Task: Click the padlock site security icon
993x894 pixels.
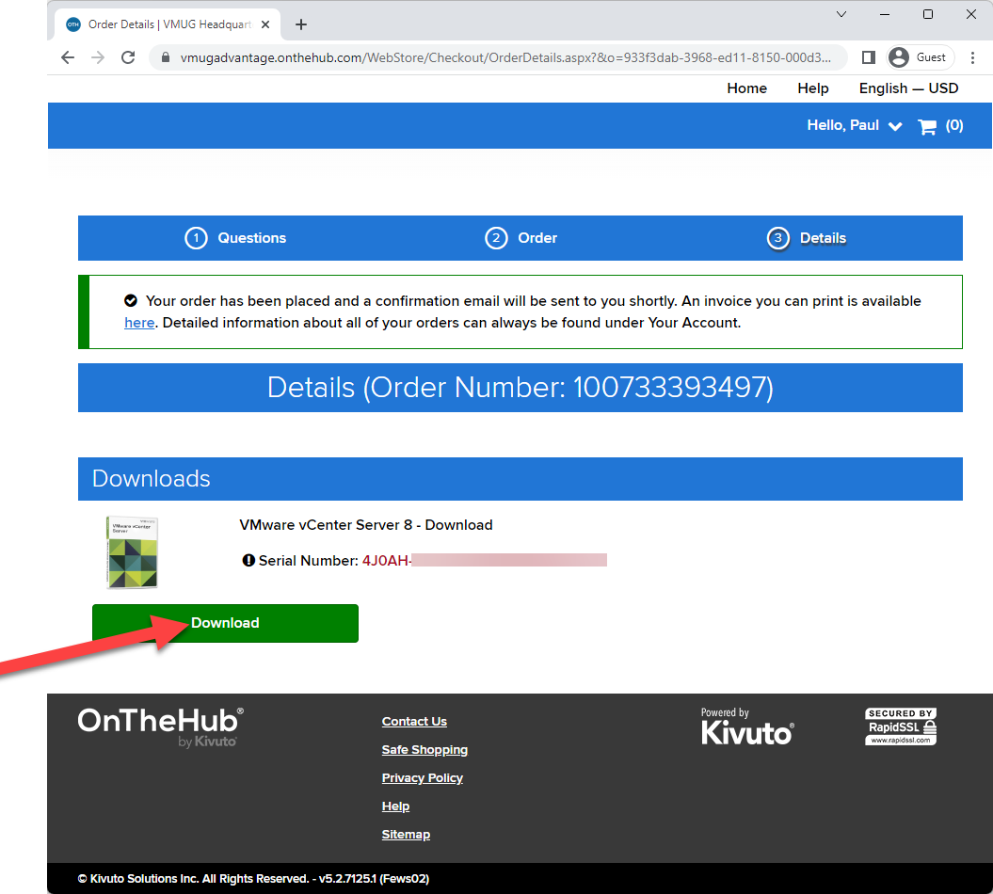Action: 166,57
